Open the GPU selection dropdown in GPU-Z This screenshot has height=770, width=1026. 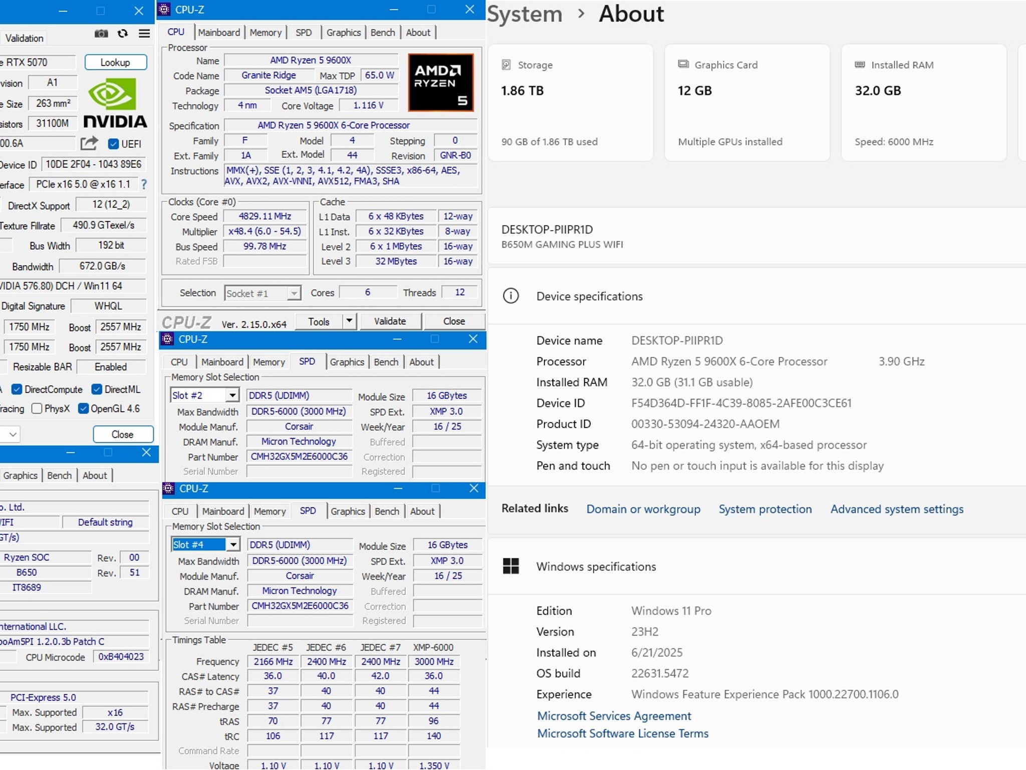click(13, 434)
